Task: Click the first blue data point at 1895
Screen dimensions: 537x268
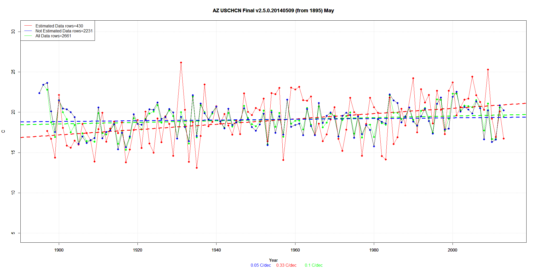Action: point(39,93)
